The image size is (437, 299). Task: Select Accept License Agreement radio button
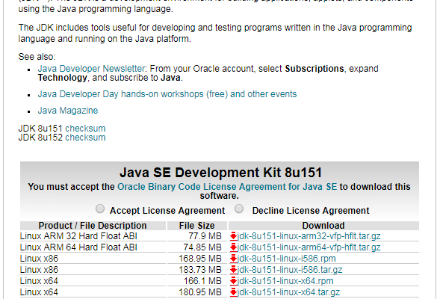click(100, 209)
